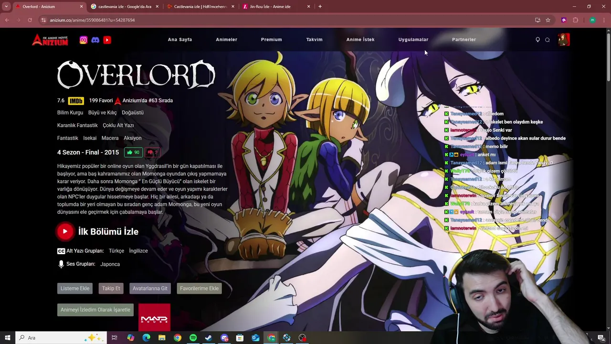Select Karanlık Fantastik genre tag
This screenshot has height=344, width=611.
(77, 126)
